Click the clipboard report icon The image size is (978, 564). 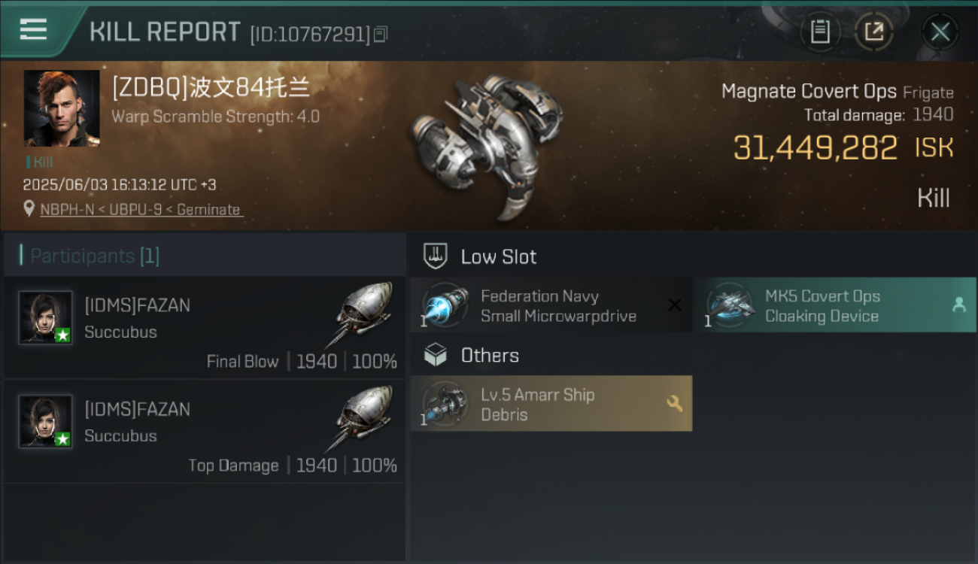pyautogui.click(x=820, y=32)
